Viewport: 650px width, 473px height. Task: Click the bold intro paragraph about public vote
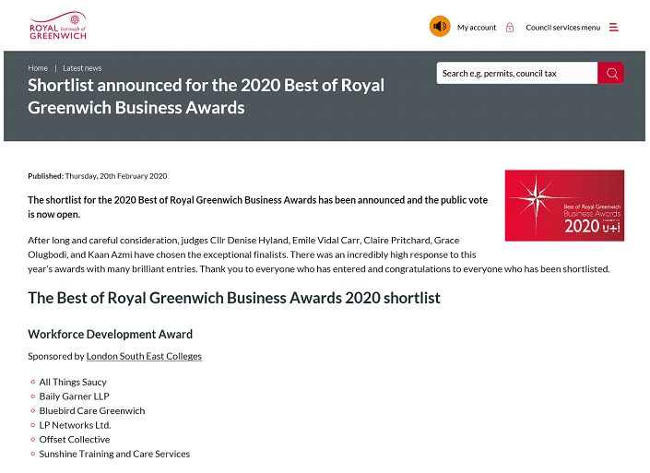258,207
